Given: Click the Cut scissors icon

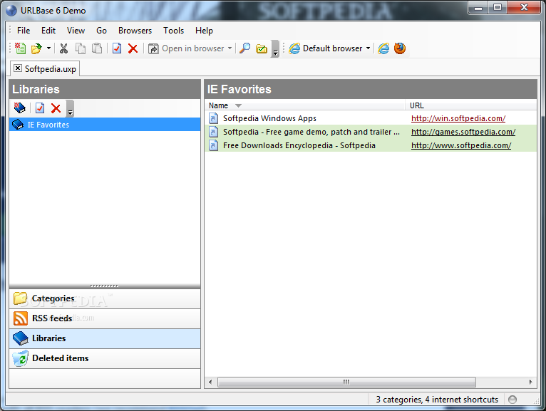Looking at the screenshot, I should click(63, 48).
